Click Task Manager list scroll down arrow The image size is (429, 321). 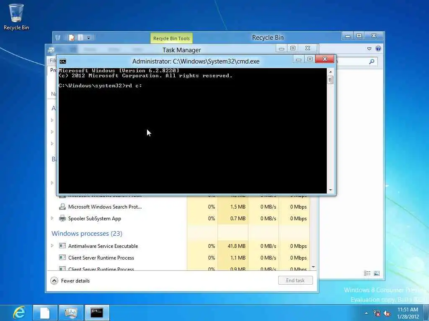(313, 267)
